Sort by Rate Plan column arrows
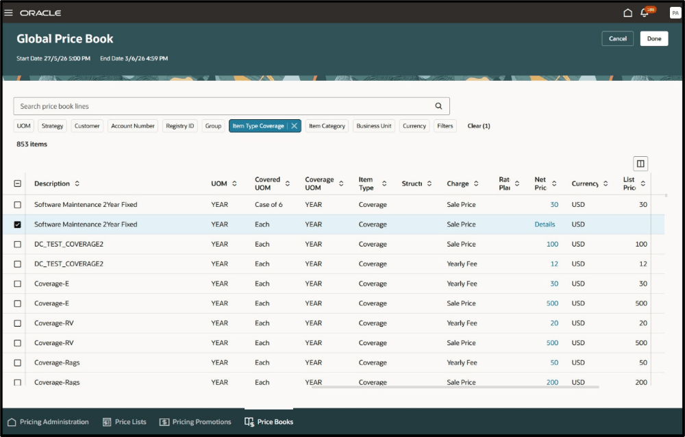 516,184
